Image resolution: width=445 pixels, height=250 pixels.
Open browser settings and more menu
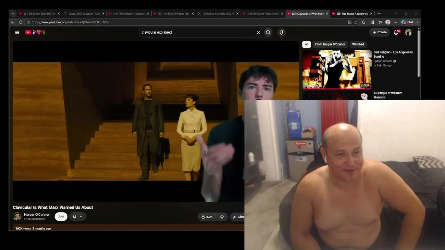click(395, 22)
